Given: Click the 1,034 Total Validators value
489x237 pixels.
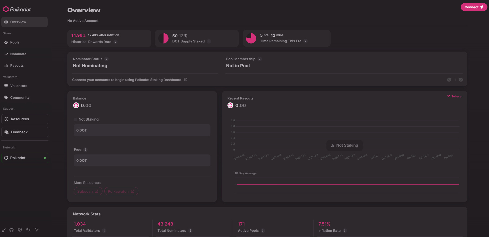Looking at the screenshot, I should tap(80, 224).
